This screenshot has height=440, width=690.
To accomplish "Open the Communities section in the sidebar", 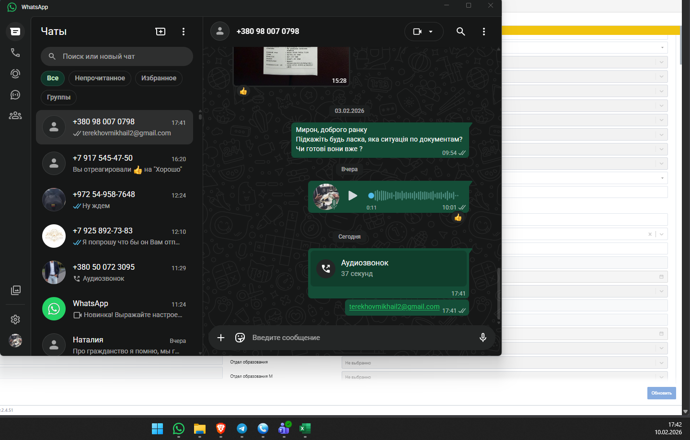I will pyautogui.click(x=15, y=115).
